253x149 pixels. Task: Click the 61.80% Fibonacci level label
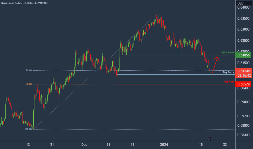[x=29, y=84]
